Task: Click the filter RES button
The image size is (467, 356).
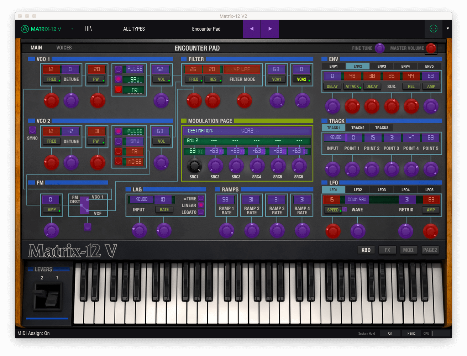Action: click(x=213, y=79)
